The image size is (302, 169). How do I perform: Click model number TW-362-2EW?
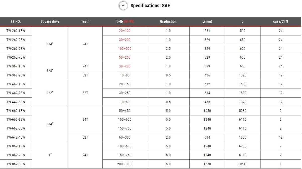click(16, 75)
